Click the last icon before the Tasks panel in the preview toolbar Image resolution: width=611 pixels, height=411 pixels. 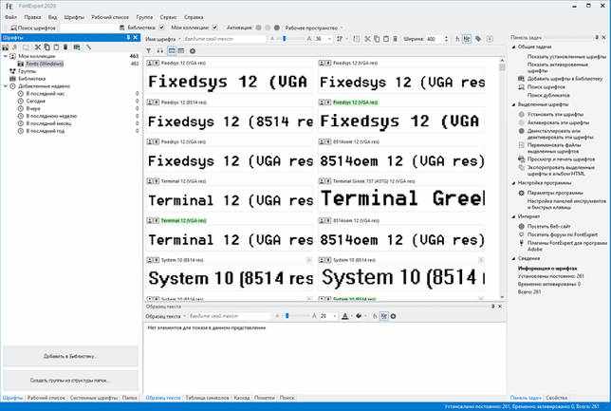[490, 39]
